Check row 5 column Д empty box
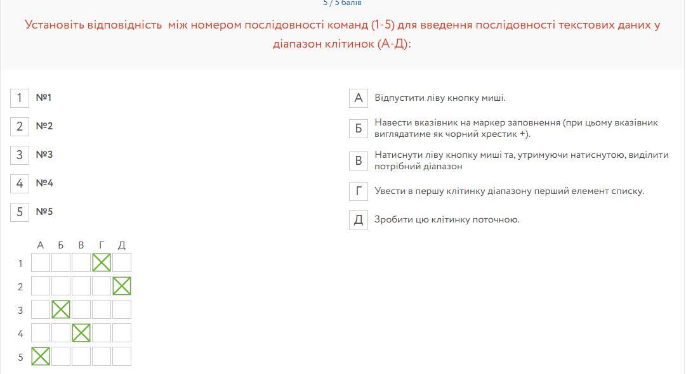 pos(122,356)
